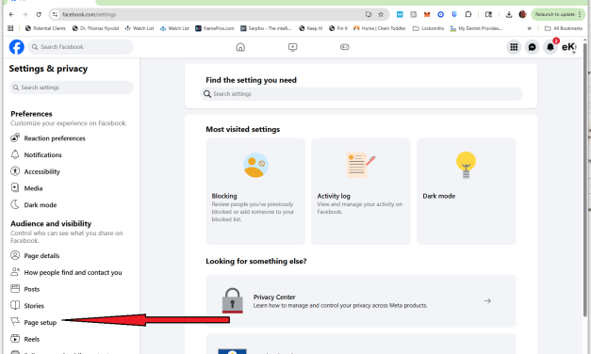
Task: Open Messenger chat icon
Action: tap(532, 47)
